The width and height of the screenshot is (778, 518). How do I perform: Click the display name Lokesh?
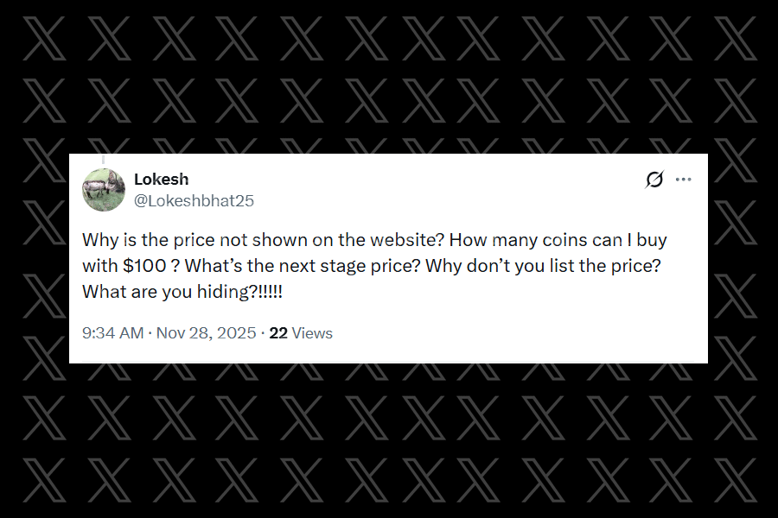pyautogui.click(x=161, y=179)
